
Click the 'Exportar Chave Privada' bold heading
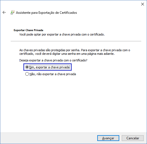(28, 30)
